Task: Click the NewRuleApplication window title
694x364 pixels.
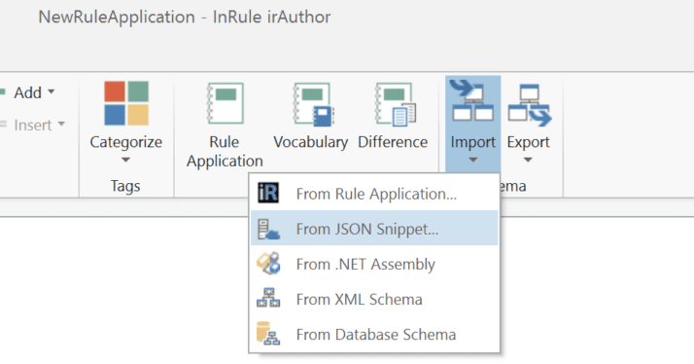Action: click(x=184, y=17)
